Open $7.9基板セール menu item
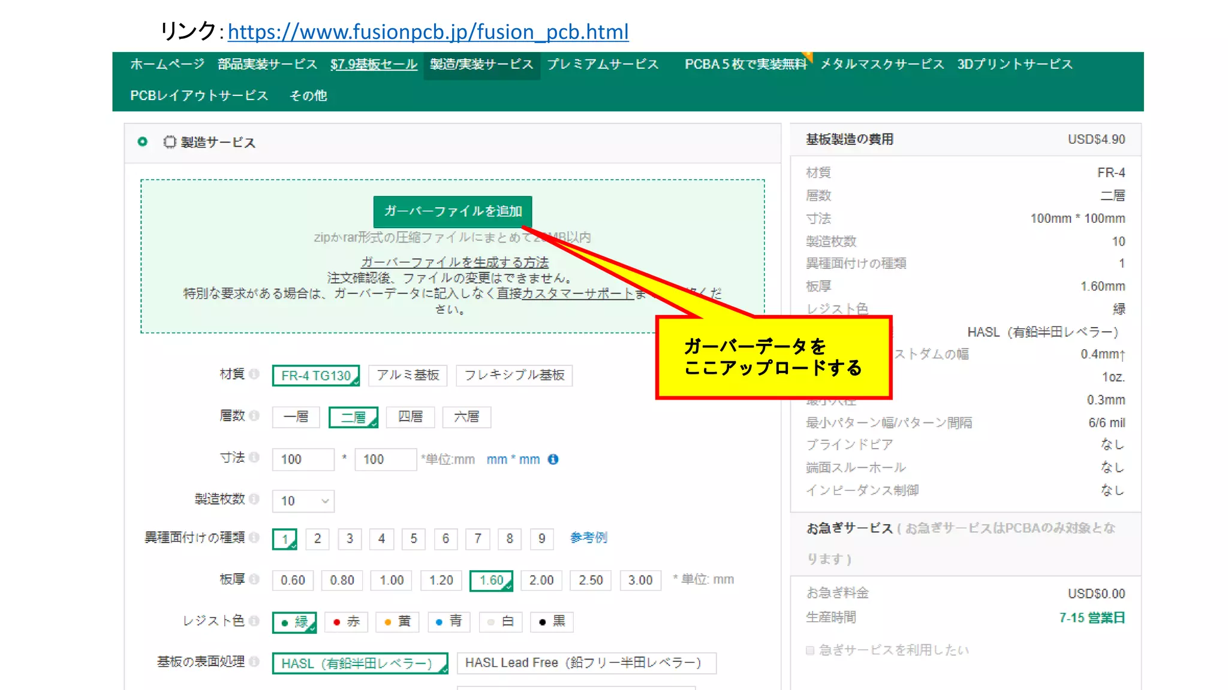The width and height of the screenshot is (1228, 690). [374, 65]
